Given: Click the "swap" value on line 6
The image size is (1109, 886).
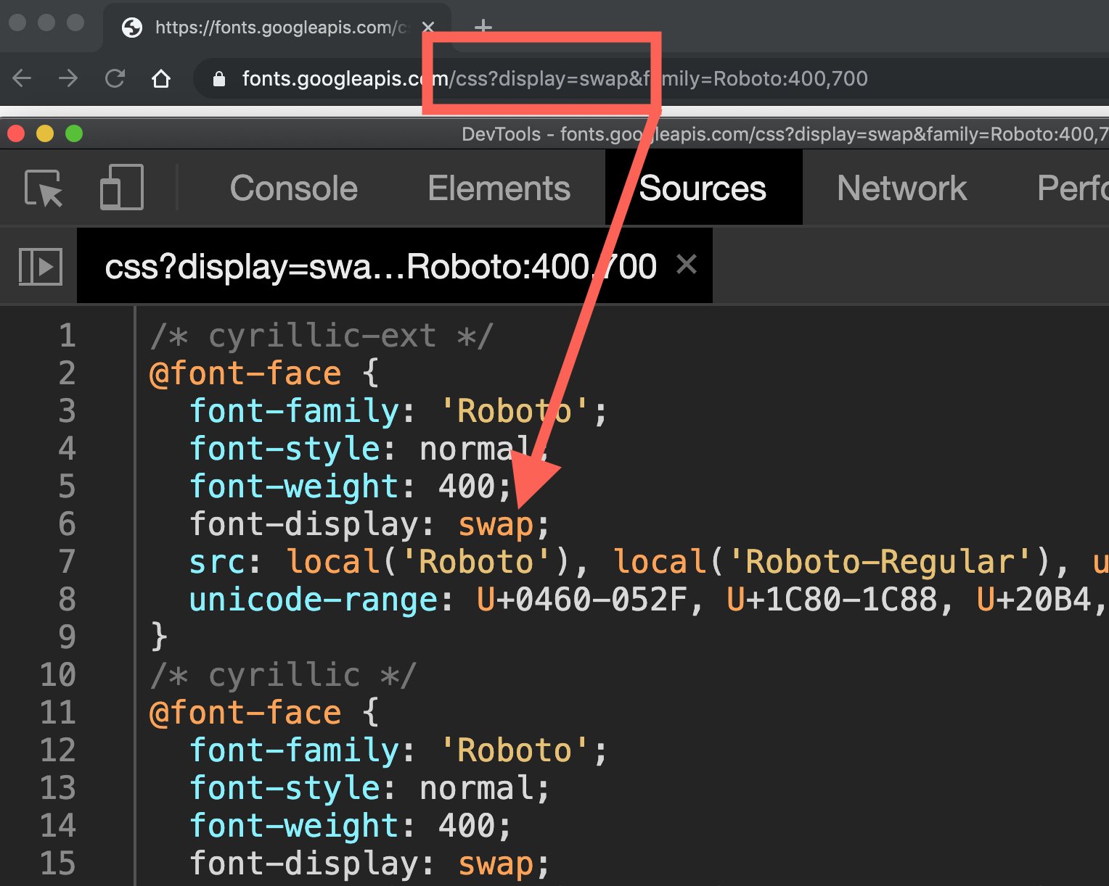Looking at the screenshot, I should tap(496, 525).
